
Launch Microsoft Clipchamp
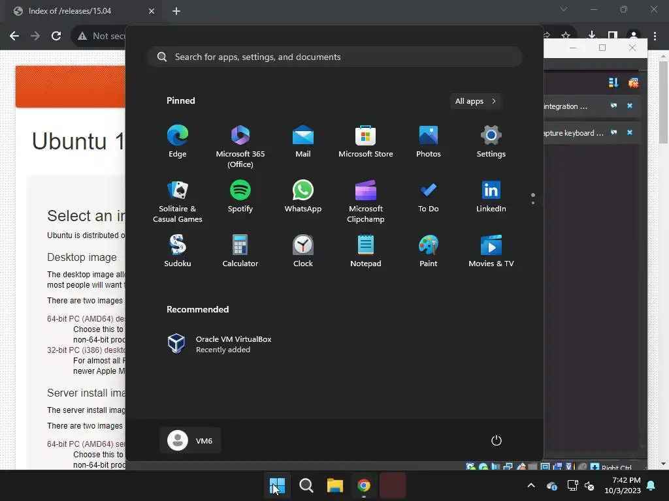coord(366,201)
